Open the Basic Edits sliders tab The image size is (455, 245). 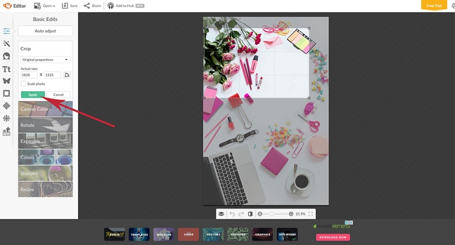[x=7, y=31]
